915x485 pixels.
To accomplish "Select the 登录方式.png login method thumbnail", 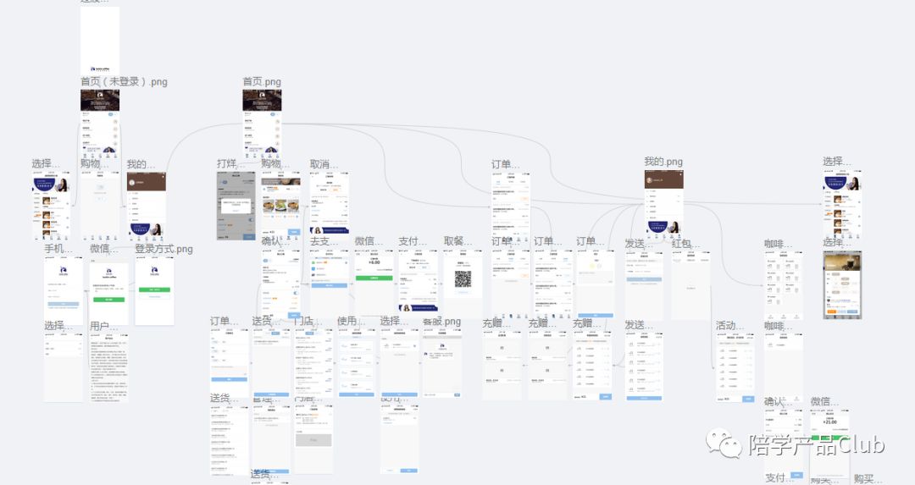I will 155,290.
